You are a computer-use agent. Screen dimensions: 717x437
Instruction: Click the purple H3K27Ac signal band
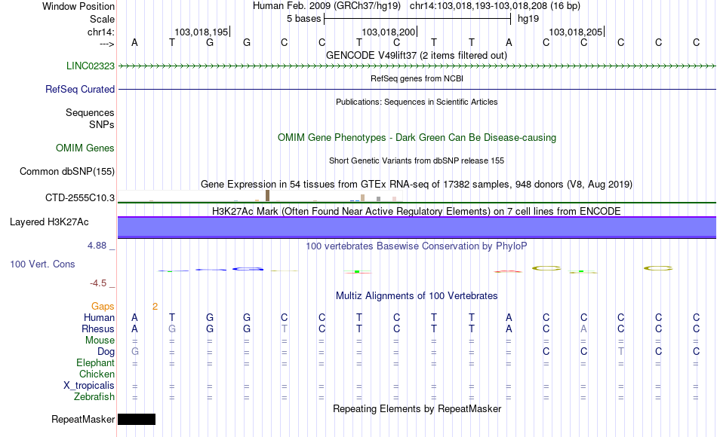(417, 227)
